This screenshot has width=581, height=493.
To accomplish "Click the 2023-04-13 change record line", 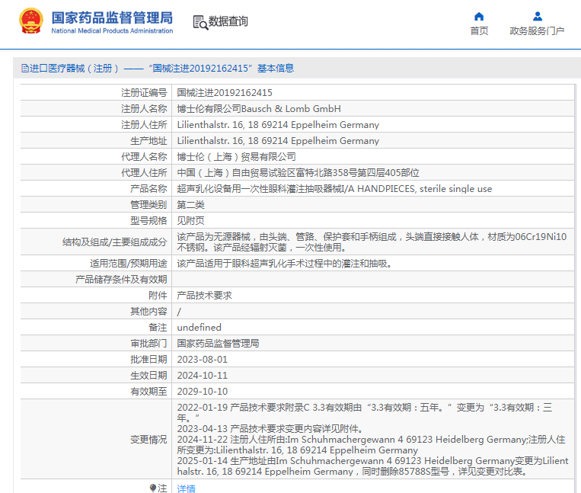I will (270, 429).
